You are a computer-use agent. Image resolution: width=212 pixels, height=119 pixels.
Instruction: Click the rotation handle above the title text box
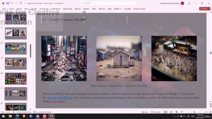tap(84, 13)
